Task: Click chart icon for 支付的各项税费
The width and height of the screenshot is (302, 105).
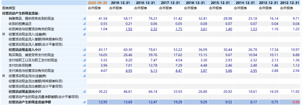Action: point(84,65)
